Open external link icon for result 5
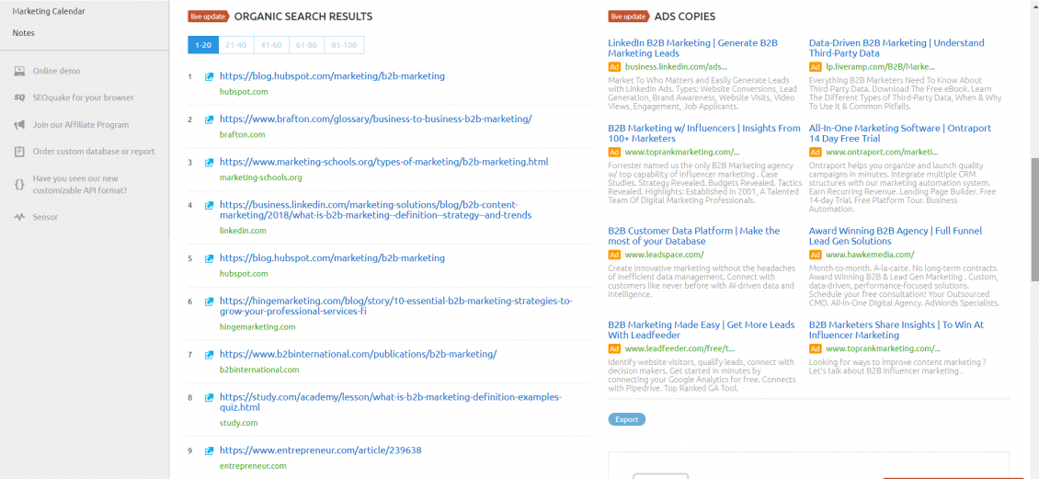 pyautogui.click(x=209, y=258)
